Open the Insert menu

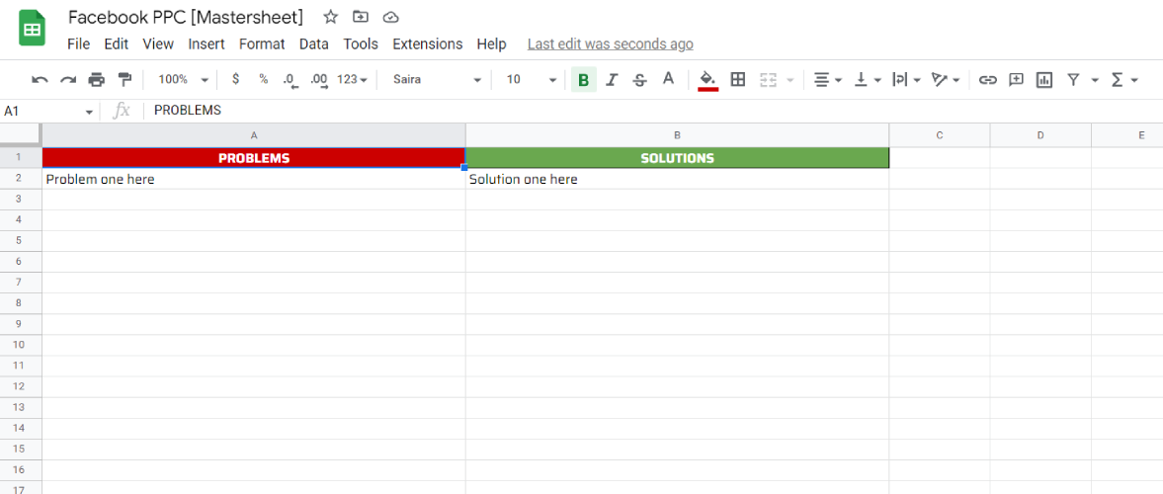207,44
